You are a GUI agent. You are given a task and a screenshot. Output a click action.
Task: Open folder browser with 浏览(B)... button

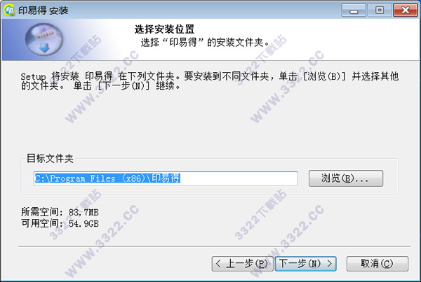[345, 178]
